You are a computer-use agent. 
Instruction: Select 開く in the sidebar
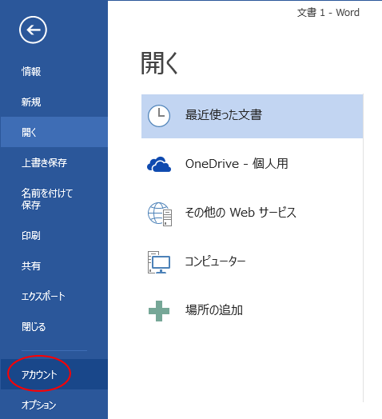pos(54,132)
